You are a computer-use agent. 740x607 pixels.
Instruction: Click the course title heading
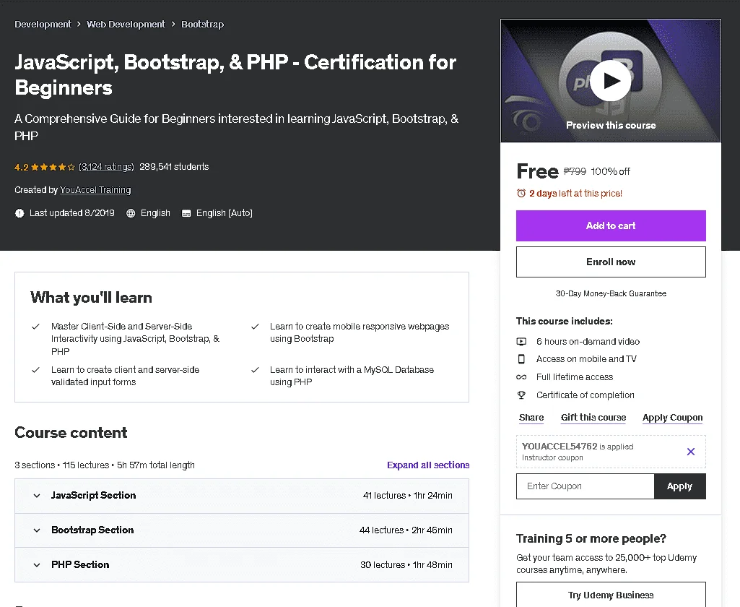point(235,74)
